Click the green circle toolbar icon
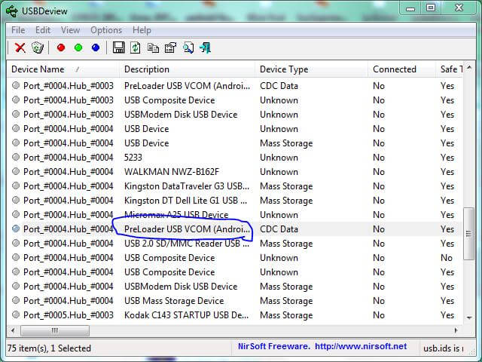This screenshot has width=482, height=362. (x=78, y=48)
